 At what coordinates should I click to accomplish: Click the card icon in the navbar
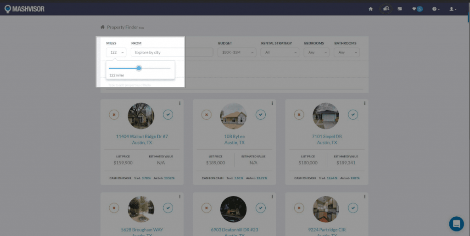400,9
